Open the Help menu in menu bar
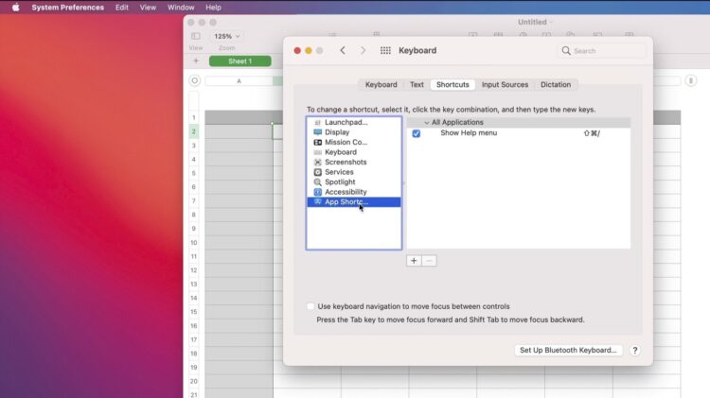710x398 pixels. pyautogui.click(x=213, y=8)
